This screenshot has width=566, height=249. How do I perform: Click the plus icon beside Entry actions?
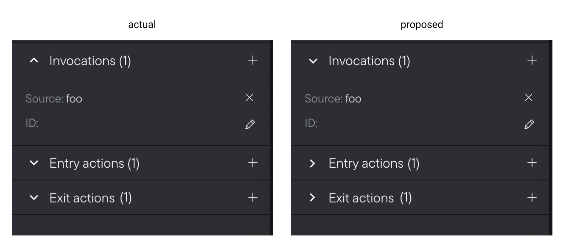click(x=252, y=163)
